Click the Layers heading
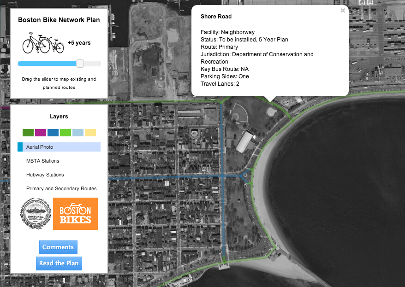405x287 pixels. 59,116
